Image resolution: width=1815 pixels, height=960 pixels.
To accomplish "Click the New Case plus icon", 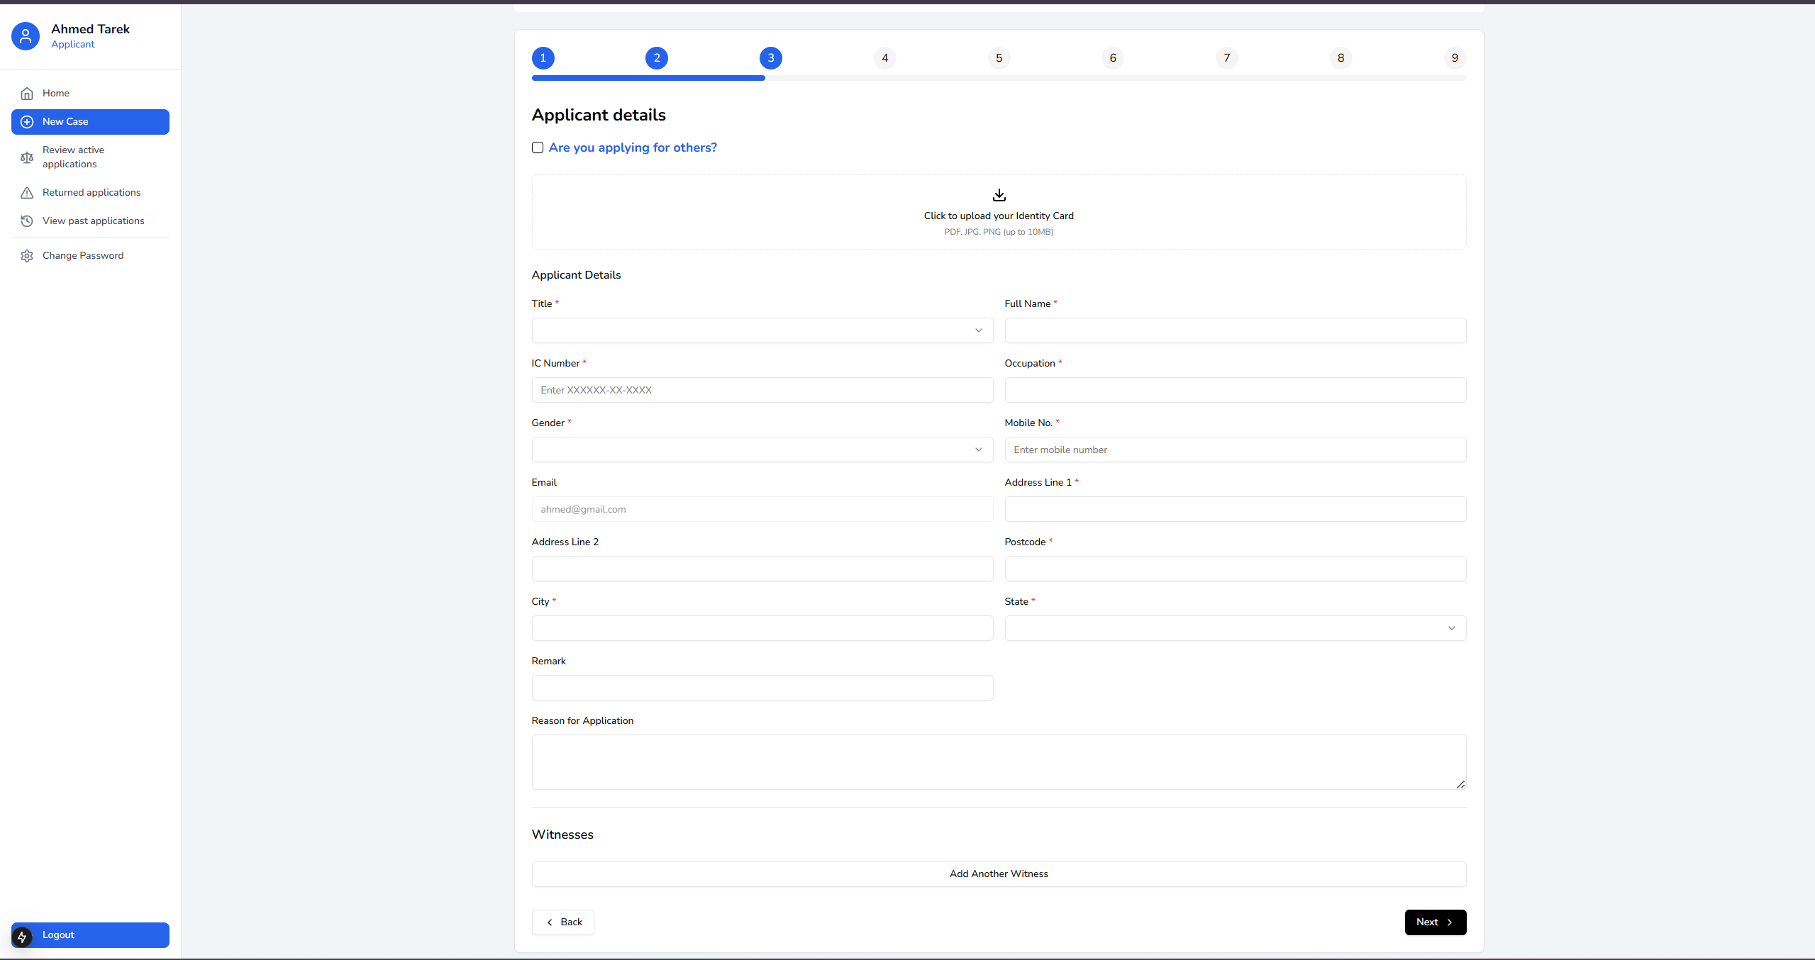I will click(x=27, y=122).
